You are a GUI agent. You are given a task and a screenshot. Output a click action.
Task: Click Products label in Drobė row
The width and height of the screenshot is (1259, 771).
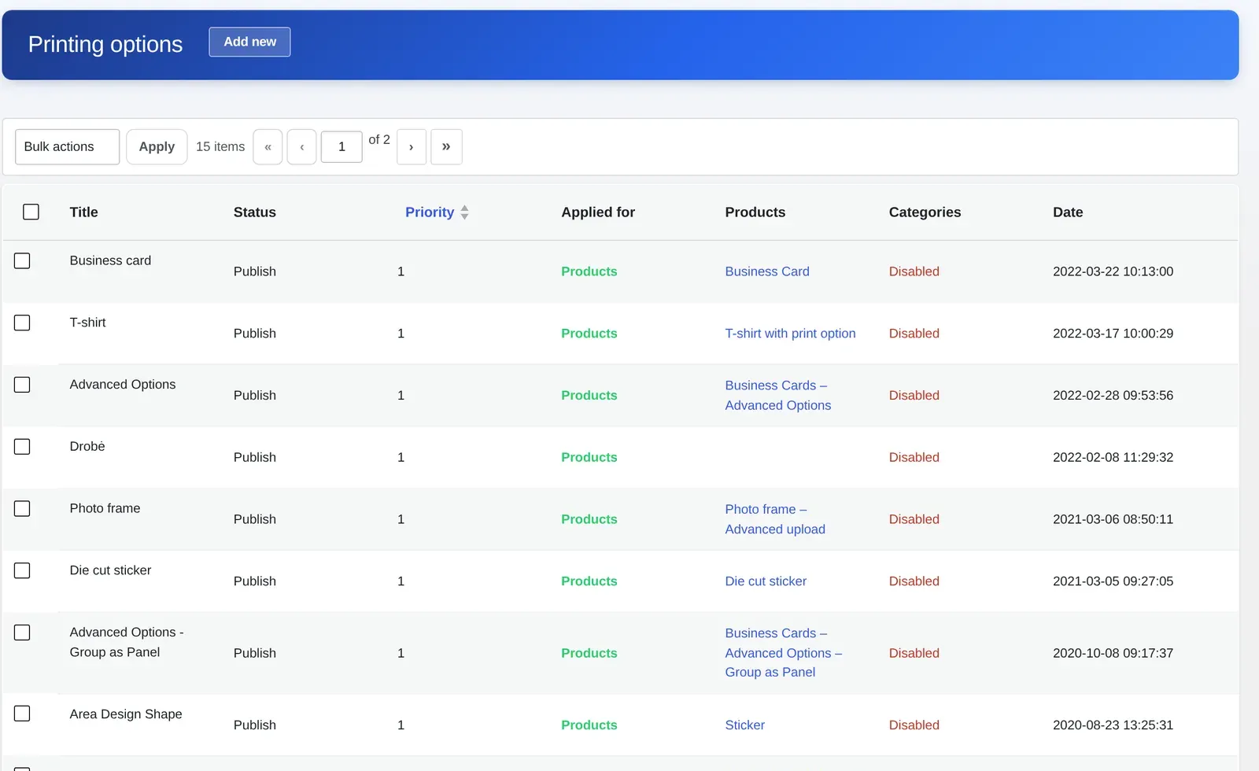(589, 457)
